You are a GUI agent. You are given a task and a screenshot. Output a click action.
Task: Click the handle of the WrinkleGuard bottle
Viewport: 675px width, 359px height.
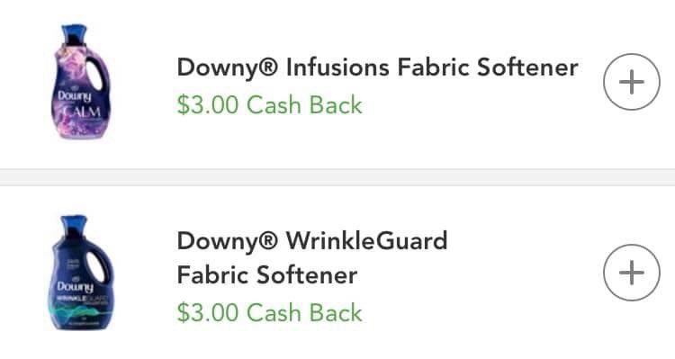[97, 265]
